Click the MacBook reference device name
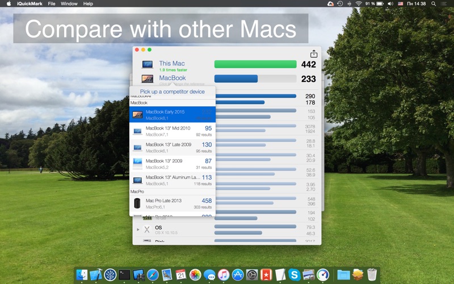Screen dimensions: 454x284 tap(173, 78)
